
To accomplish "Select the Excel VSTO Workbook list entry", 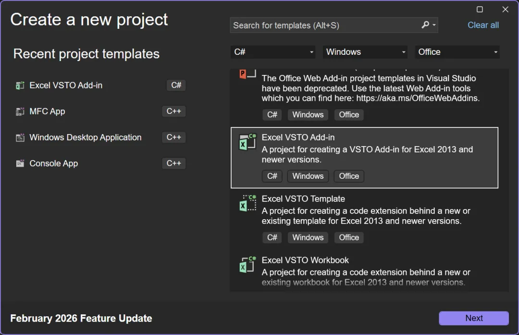I will tap(365, 271).
